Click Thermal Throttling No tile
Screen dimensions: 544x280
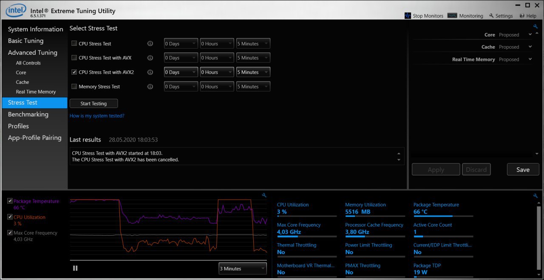[x=306, y=250]
